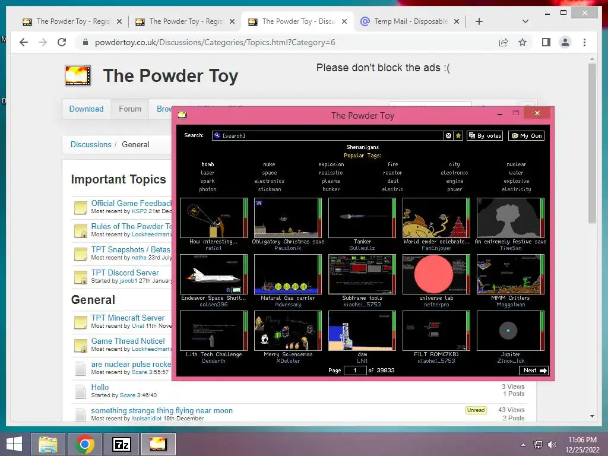Select the 'nuke' popular tag
Image resolution: width=608 pixels, height=456 pixels.
tap(269, 164)
